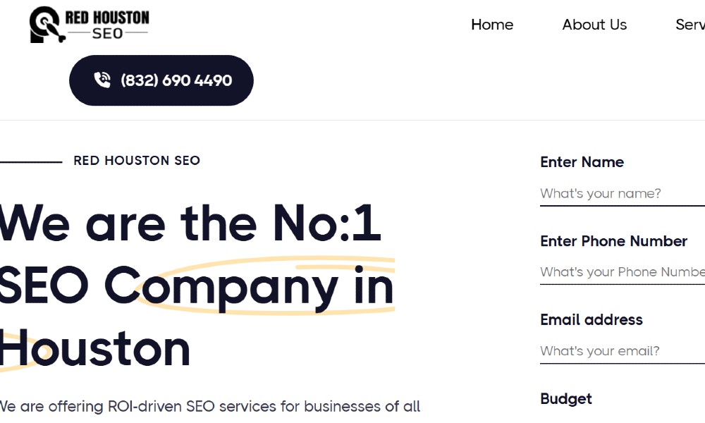Click the Email address label
Screen dimensions: 705x423
pos(591,320)
